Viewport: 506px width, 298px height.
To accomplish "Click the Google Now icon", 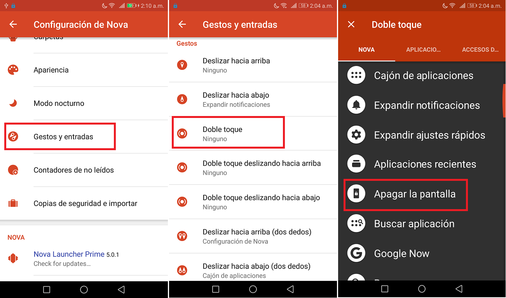I will [356, 253].
